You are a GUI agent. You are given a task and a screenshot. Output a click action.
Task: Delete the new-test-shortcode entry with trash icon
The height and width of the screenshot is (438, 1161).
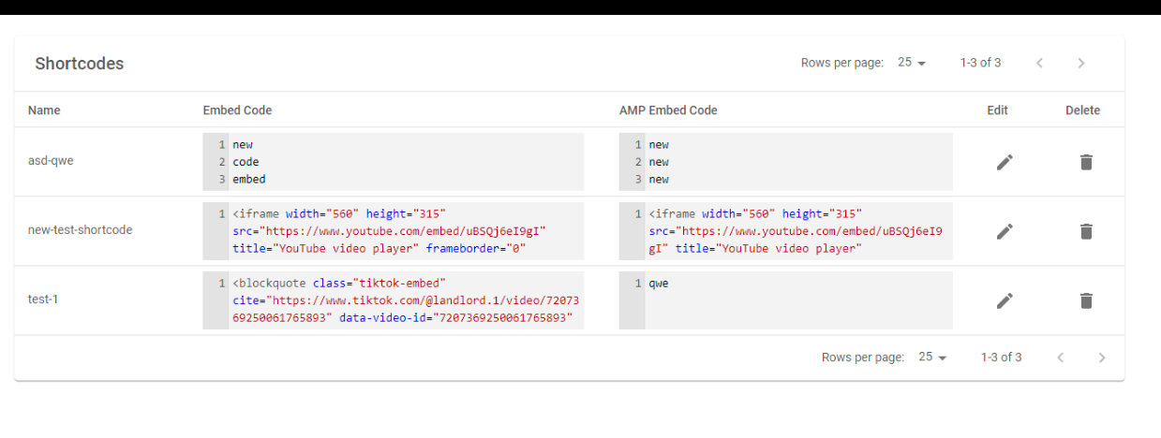(x=1086, y=231)
